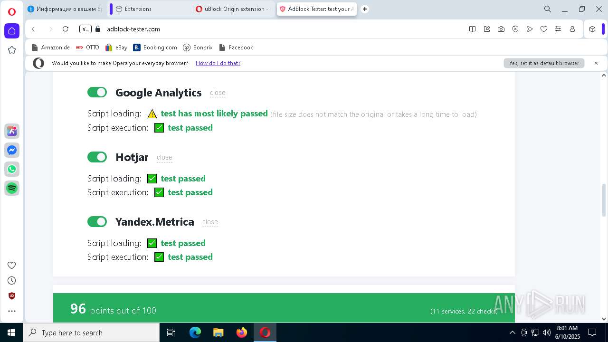The height and width of the screenshot is (342, 608).
Task: Click 'close' next to Hotjar
Action: [x=164, y=158]
